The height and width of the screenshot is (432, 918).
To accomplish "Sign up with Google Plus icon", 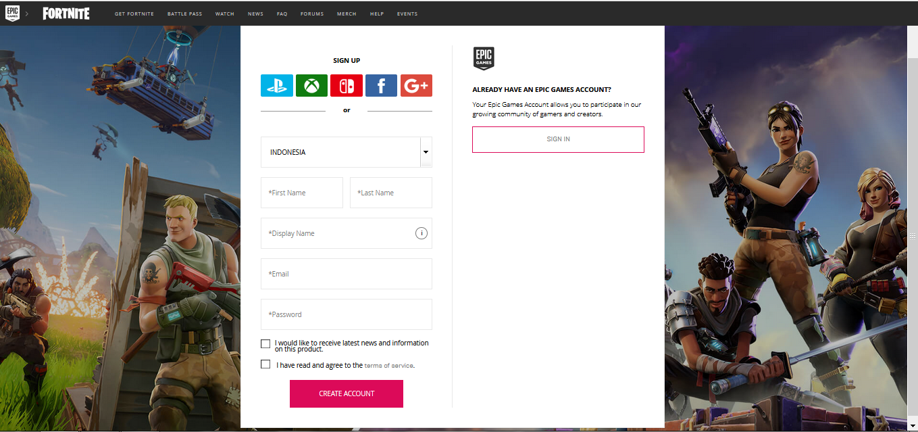I will click(416, 86).
